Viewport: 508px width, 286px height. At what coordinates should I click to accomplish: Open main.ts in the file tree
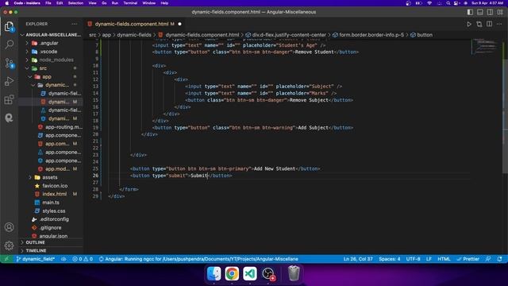pos(51,203)
